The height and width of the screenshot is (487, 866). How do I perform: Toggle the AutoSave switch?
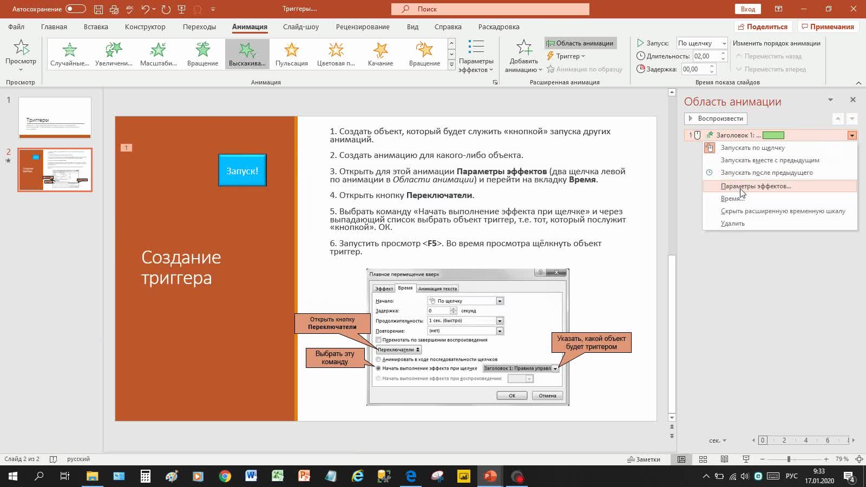(76, 9)
